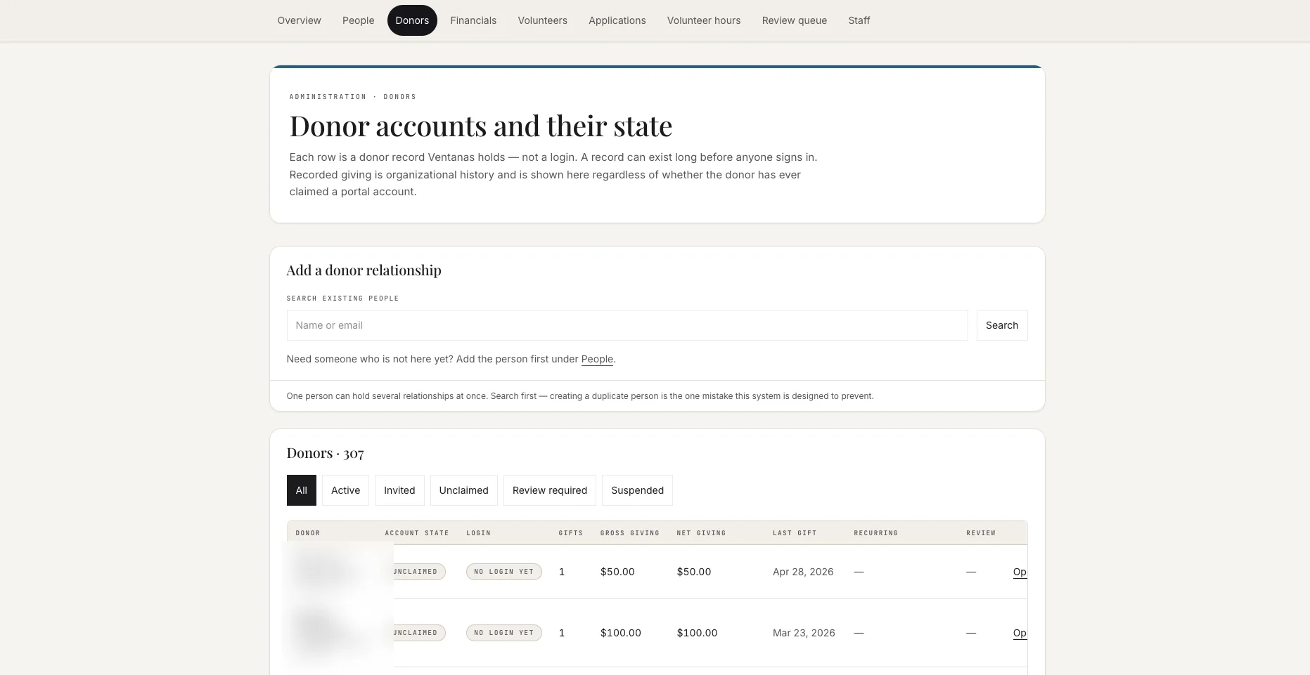Viewport: 1310px width, 675px height.
Task: Filter donors by Active
Action: click(x=345, y=490)
